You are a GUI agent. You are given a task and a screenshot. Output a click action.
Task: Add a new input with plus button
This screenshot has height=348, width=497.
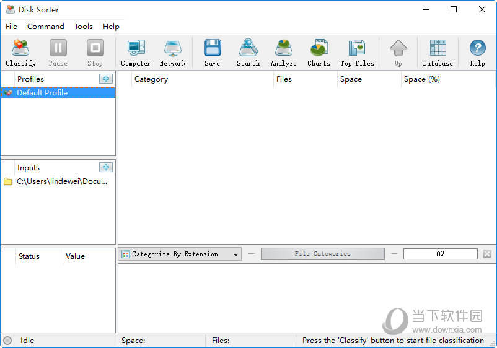tap(106, 167)
